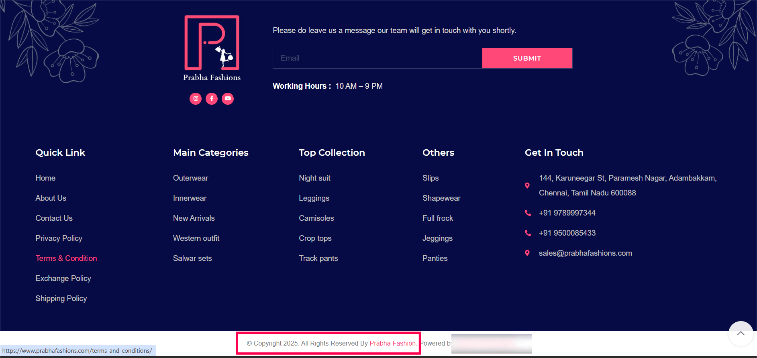This screenshot has width=757, height=358.
Task: Click the Top Collection heading
Action: pyautogui.click(x=332, y=153)
